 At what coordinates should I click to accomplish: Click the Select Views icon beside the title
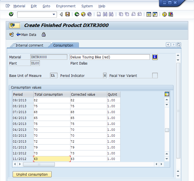[15, 26]
